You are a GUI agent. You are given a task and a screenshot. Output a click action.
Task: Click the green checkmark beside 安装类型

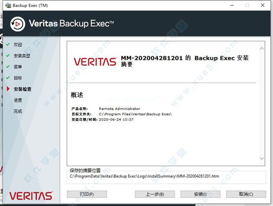point(8,56)
